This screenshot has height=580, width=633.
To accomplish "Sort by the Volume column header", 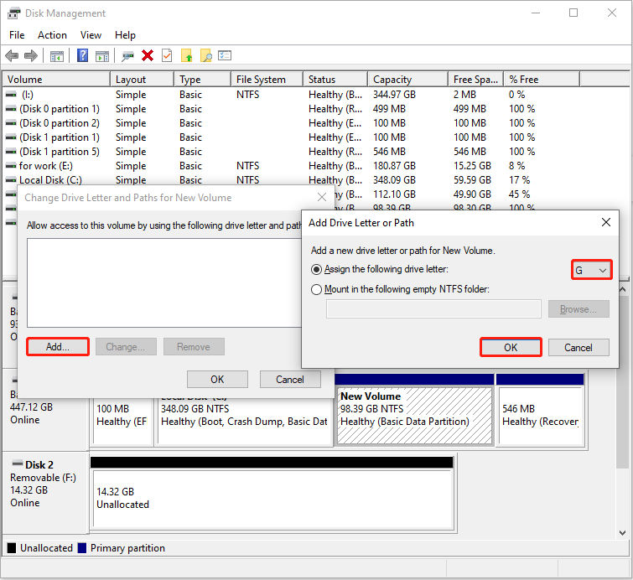I will [56, 80].
